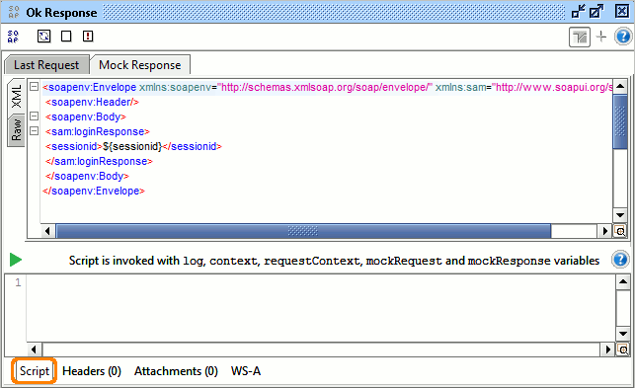Click magnifier icon below script editor scrollbar
The image size is (635, 388).
(x=623, y=349)
